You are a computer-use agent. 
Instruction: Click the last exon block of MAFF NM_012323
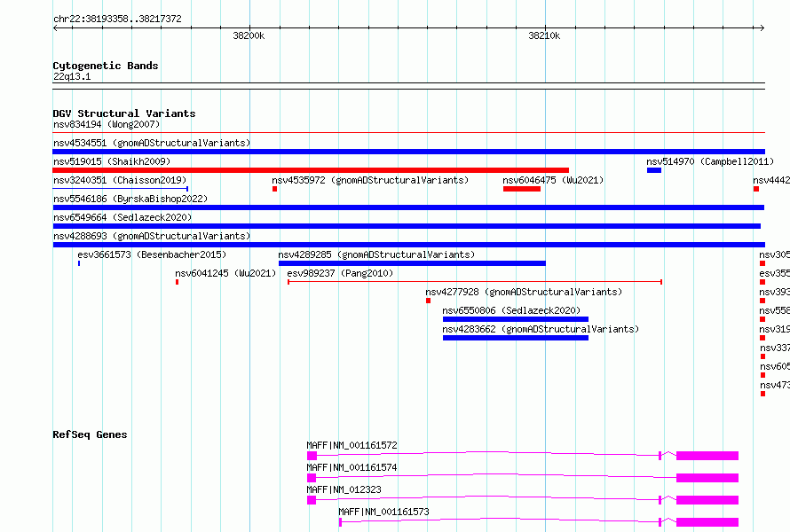(707, 500)
